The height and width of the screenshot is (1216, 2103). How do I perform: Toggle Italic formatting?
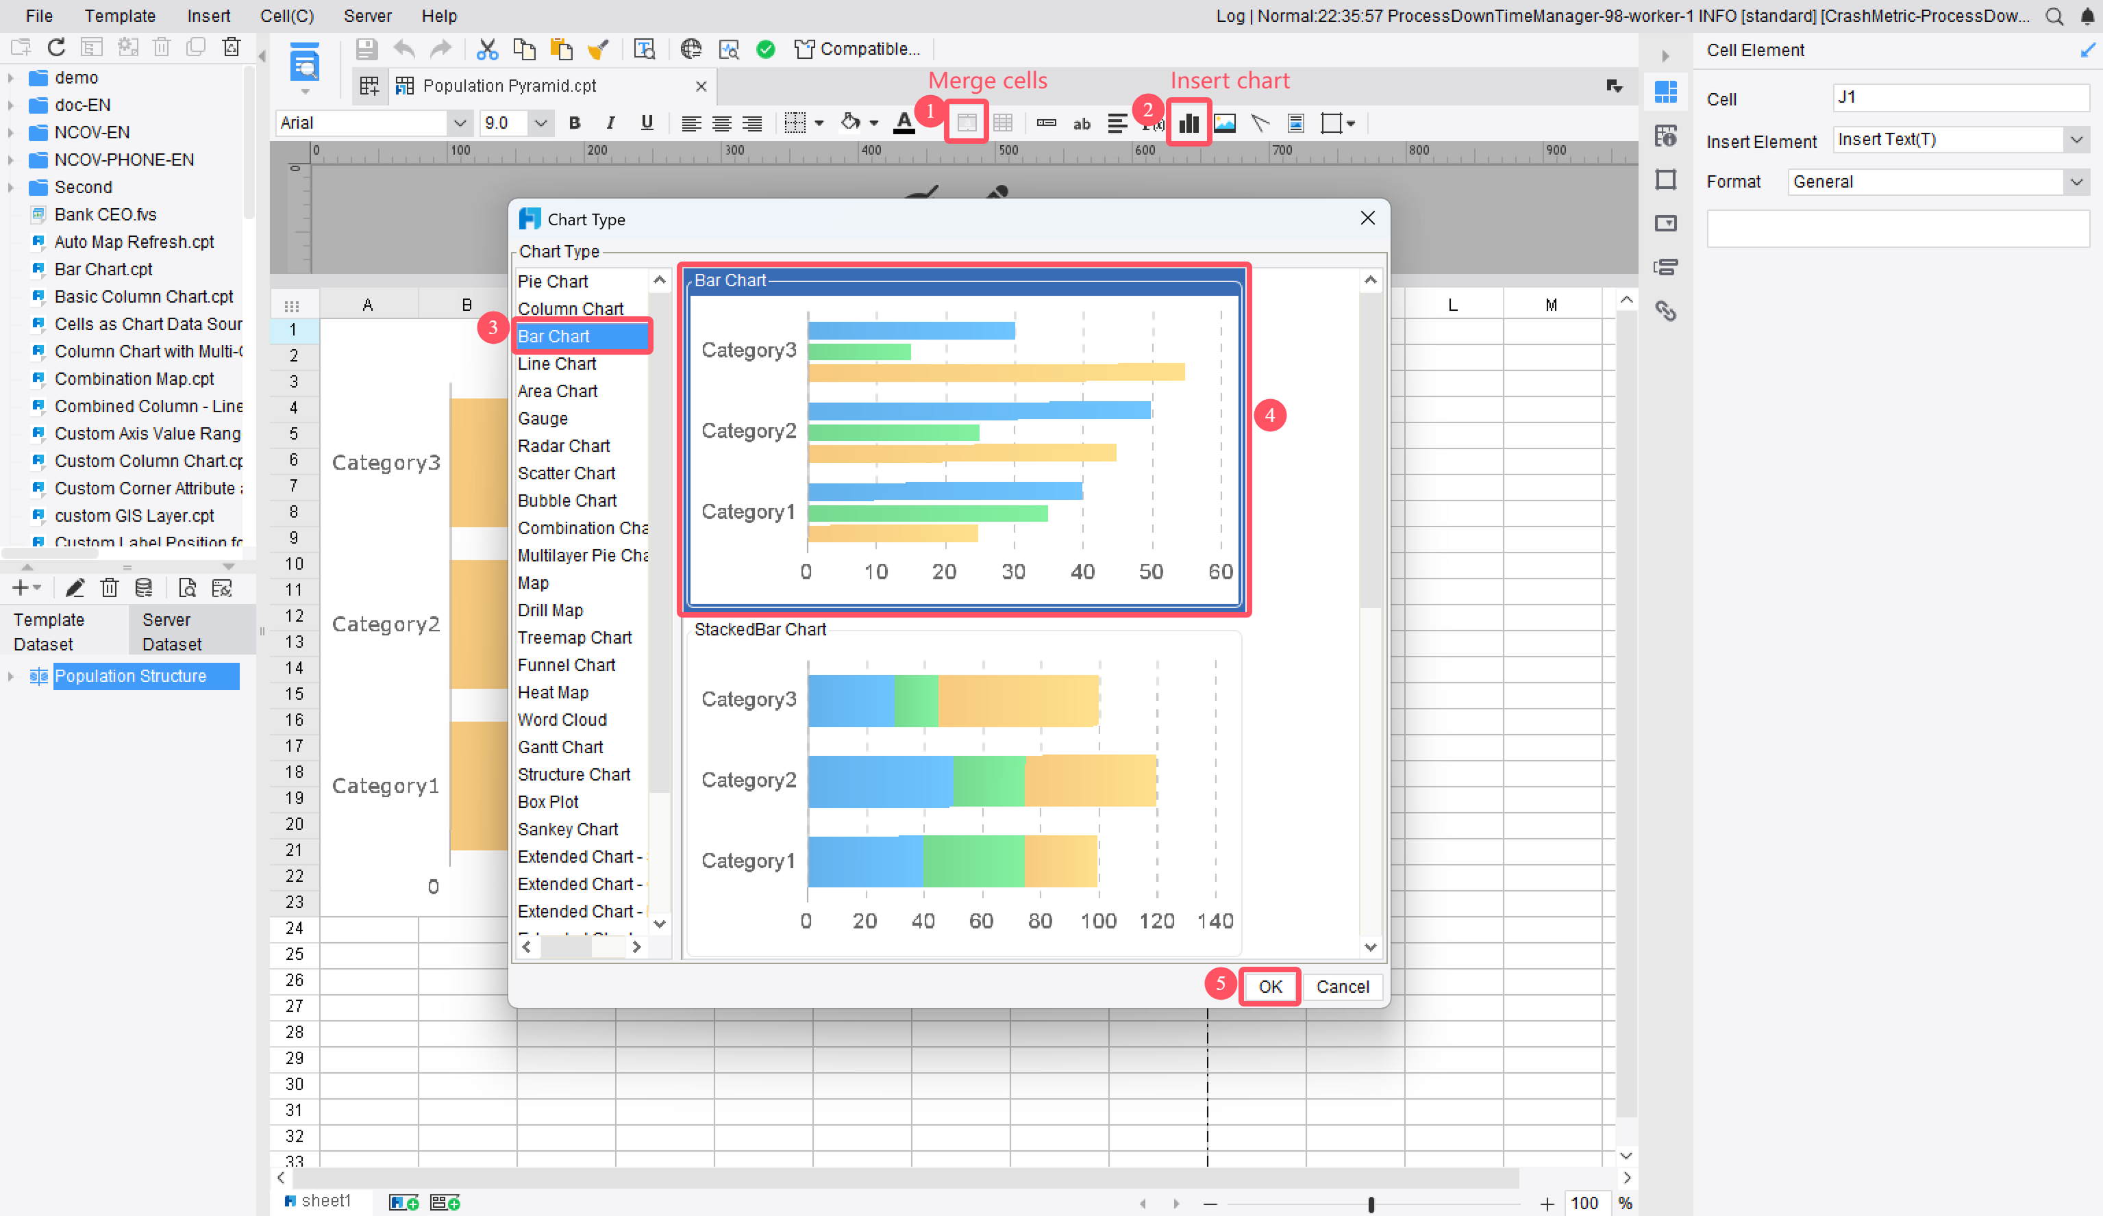610,123
